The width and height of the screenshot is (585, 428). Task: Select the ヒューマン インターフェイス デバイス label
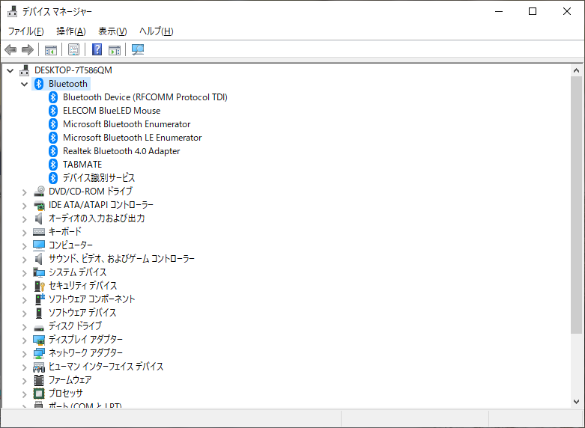(x=106, y=367)
